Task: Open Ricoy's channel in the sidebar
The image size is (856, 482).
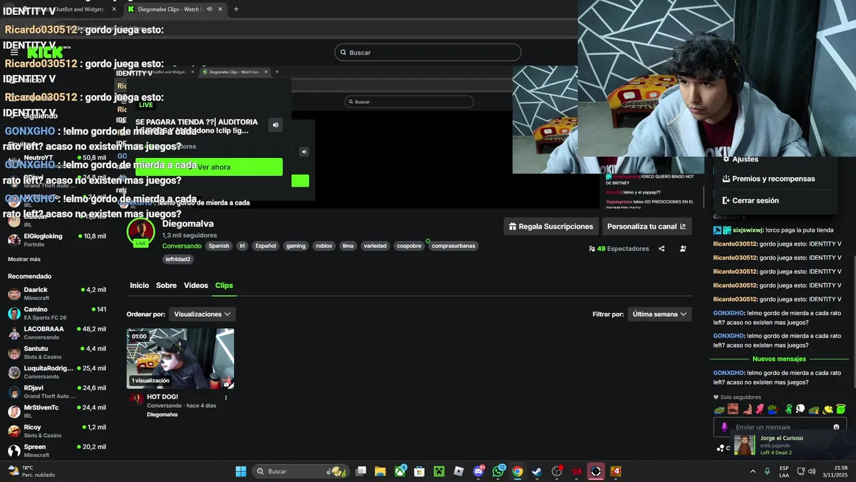Action: tap(57, 431)
